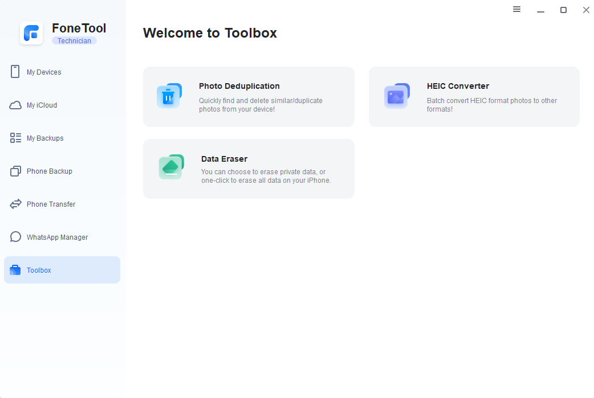Click the WhatsApp Manager chat bubble icon
594x398 pixels.
click(15, 237)
